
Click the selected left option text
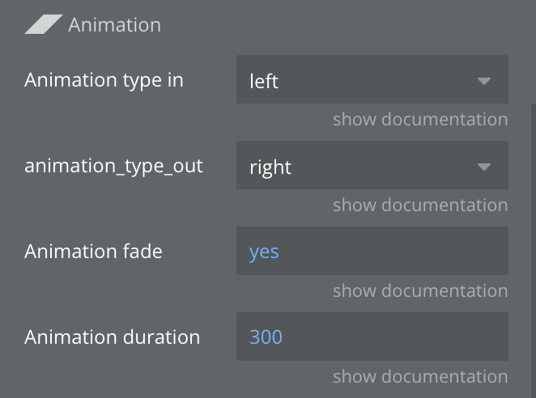pos(264,81)
